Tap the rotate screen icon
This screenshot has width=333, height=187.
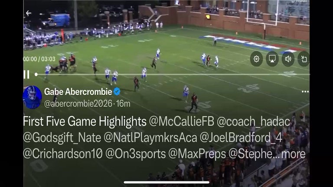(304, 59)
